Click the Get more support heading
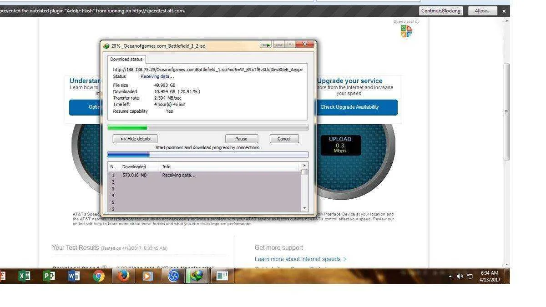546x307 pixels. (x=279, y=248)
